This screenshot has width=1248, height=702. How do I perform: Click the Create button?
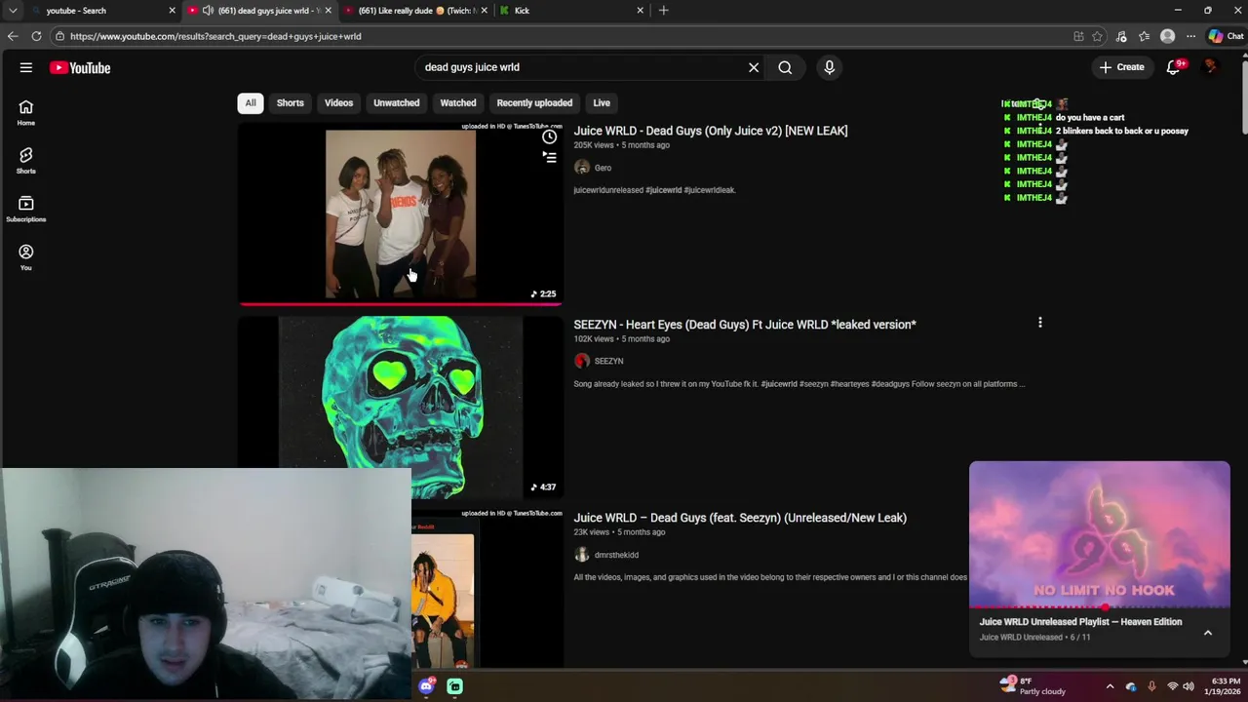[x=1122, y=67]
